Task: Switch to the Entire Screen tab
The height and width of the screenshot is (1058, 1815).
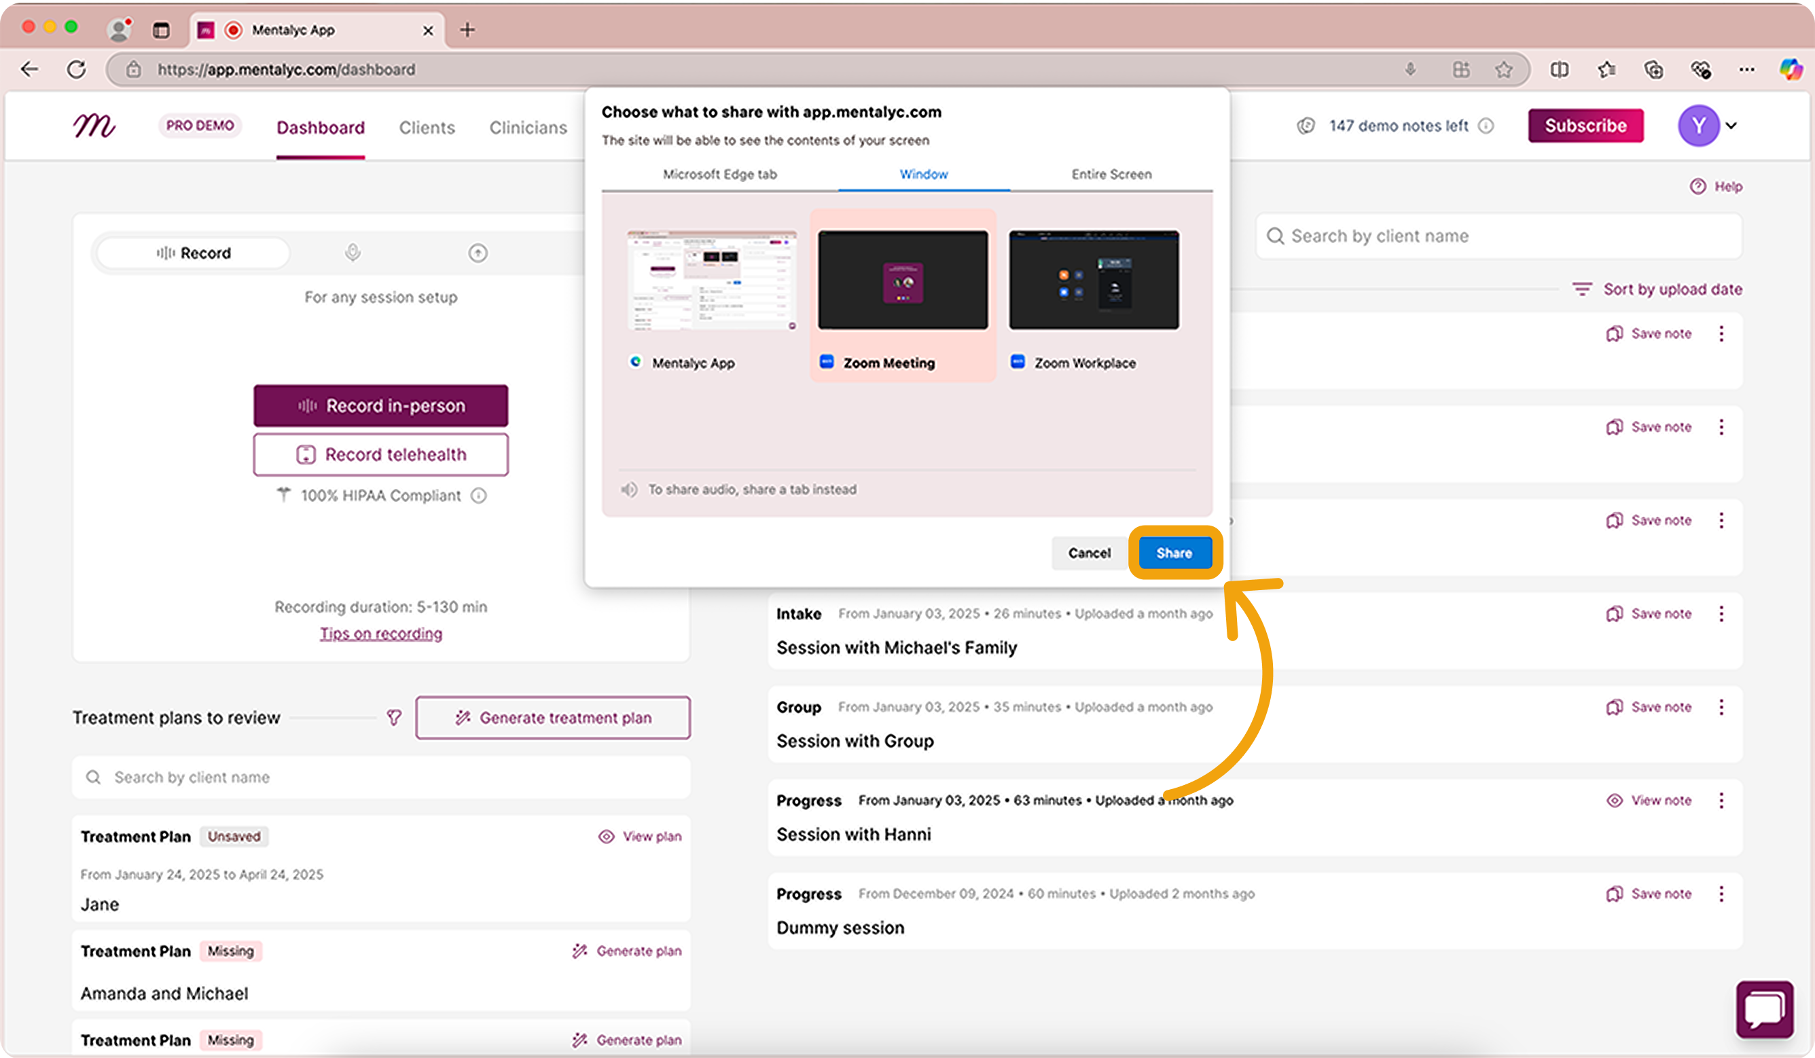Action: pos(1111,175)
